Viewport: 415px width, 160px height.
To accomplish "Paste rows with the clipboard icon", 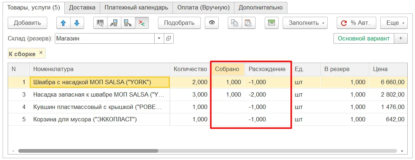I will 248,23.
